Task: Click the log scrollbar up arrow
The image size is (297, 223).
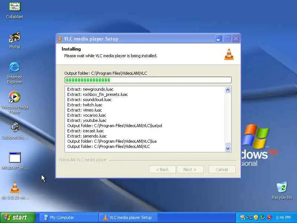Action: [x=228, y=90]
